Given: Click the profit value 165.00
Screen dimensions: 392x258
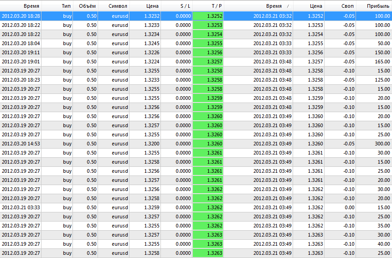Looking at the screenshot, I should point(382,62).
